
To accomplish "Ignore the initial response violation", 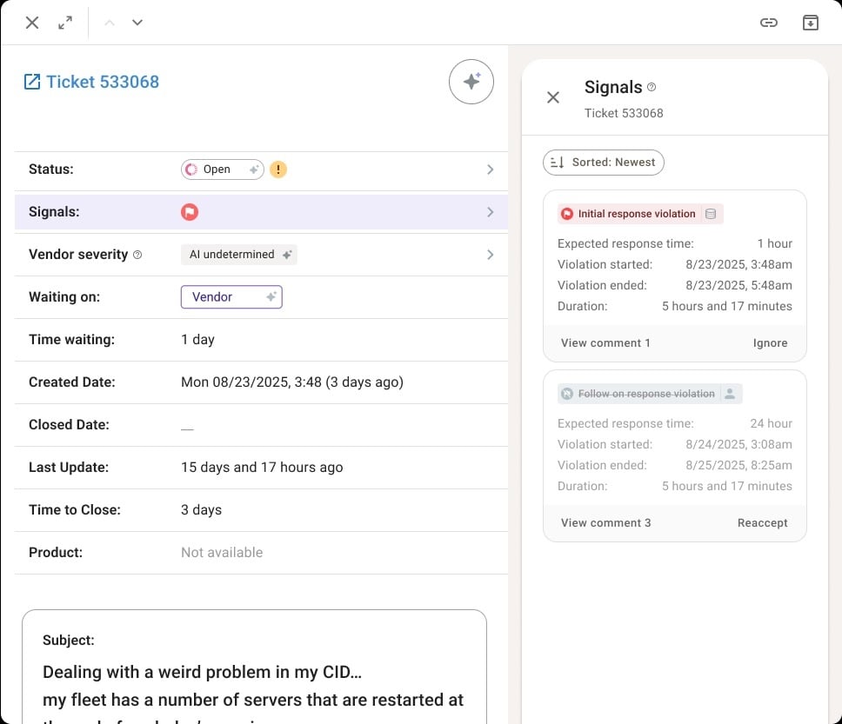I will (x=770, y=343).
